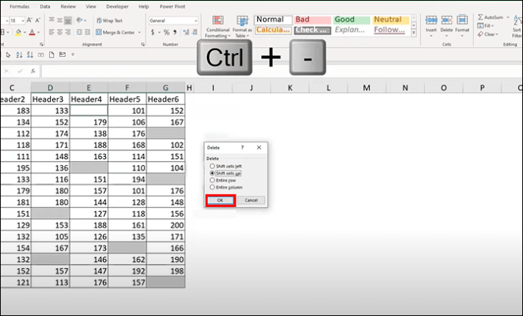Open Alignment settings dialog launcher
Viewport: 523px width, 316px height.
(x=142, y=45)
